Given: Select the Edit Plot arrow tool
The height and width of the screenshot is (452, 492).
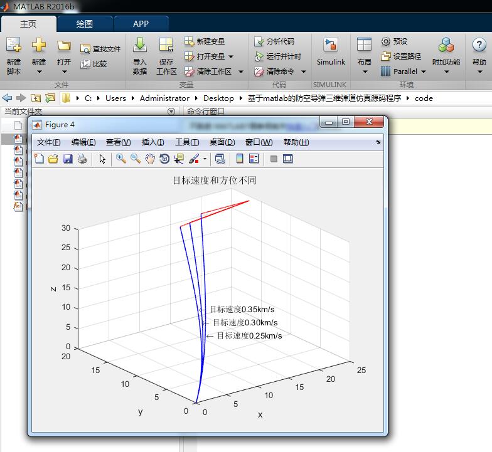Looking at the screenshot, I should 102,159.
